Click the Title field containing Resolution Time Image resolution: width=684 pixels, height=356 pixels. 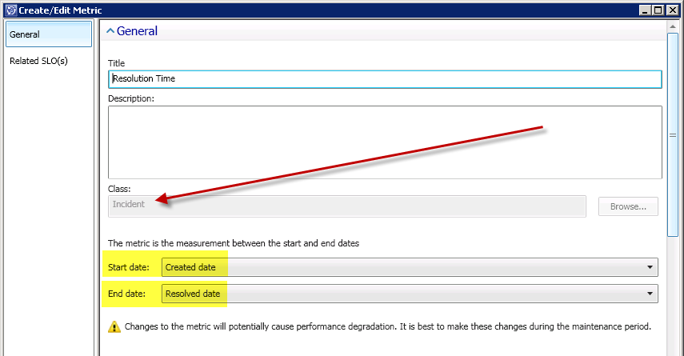click(x=384, y=79)
